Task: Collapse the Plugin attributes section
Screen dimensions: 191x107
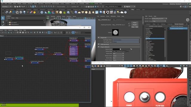Action: click(99, 47)
